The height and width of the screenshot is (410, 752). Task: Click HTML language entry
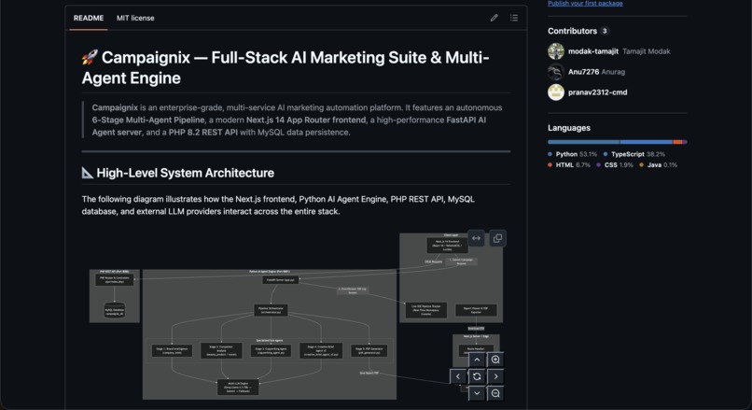click(x=569, y=165)
